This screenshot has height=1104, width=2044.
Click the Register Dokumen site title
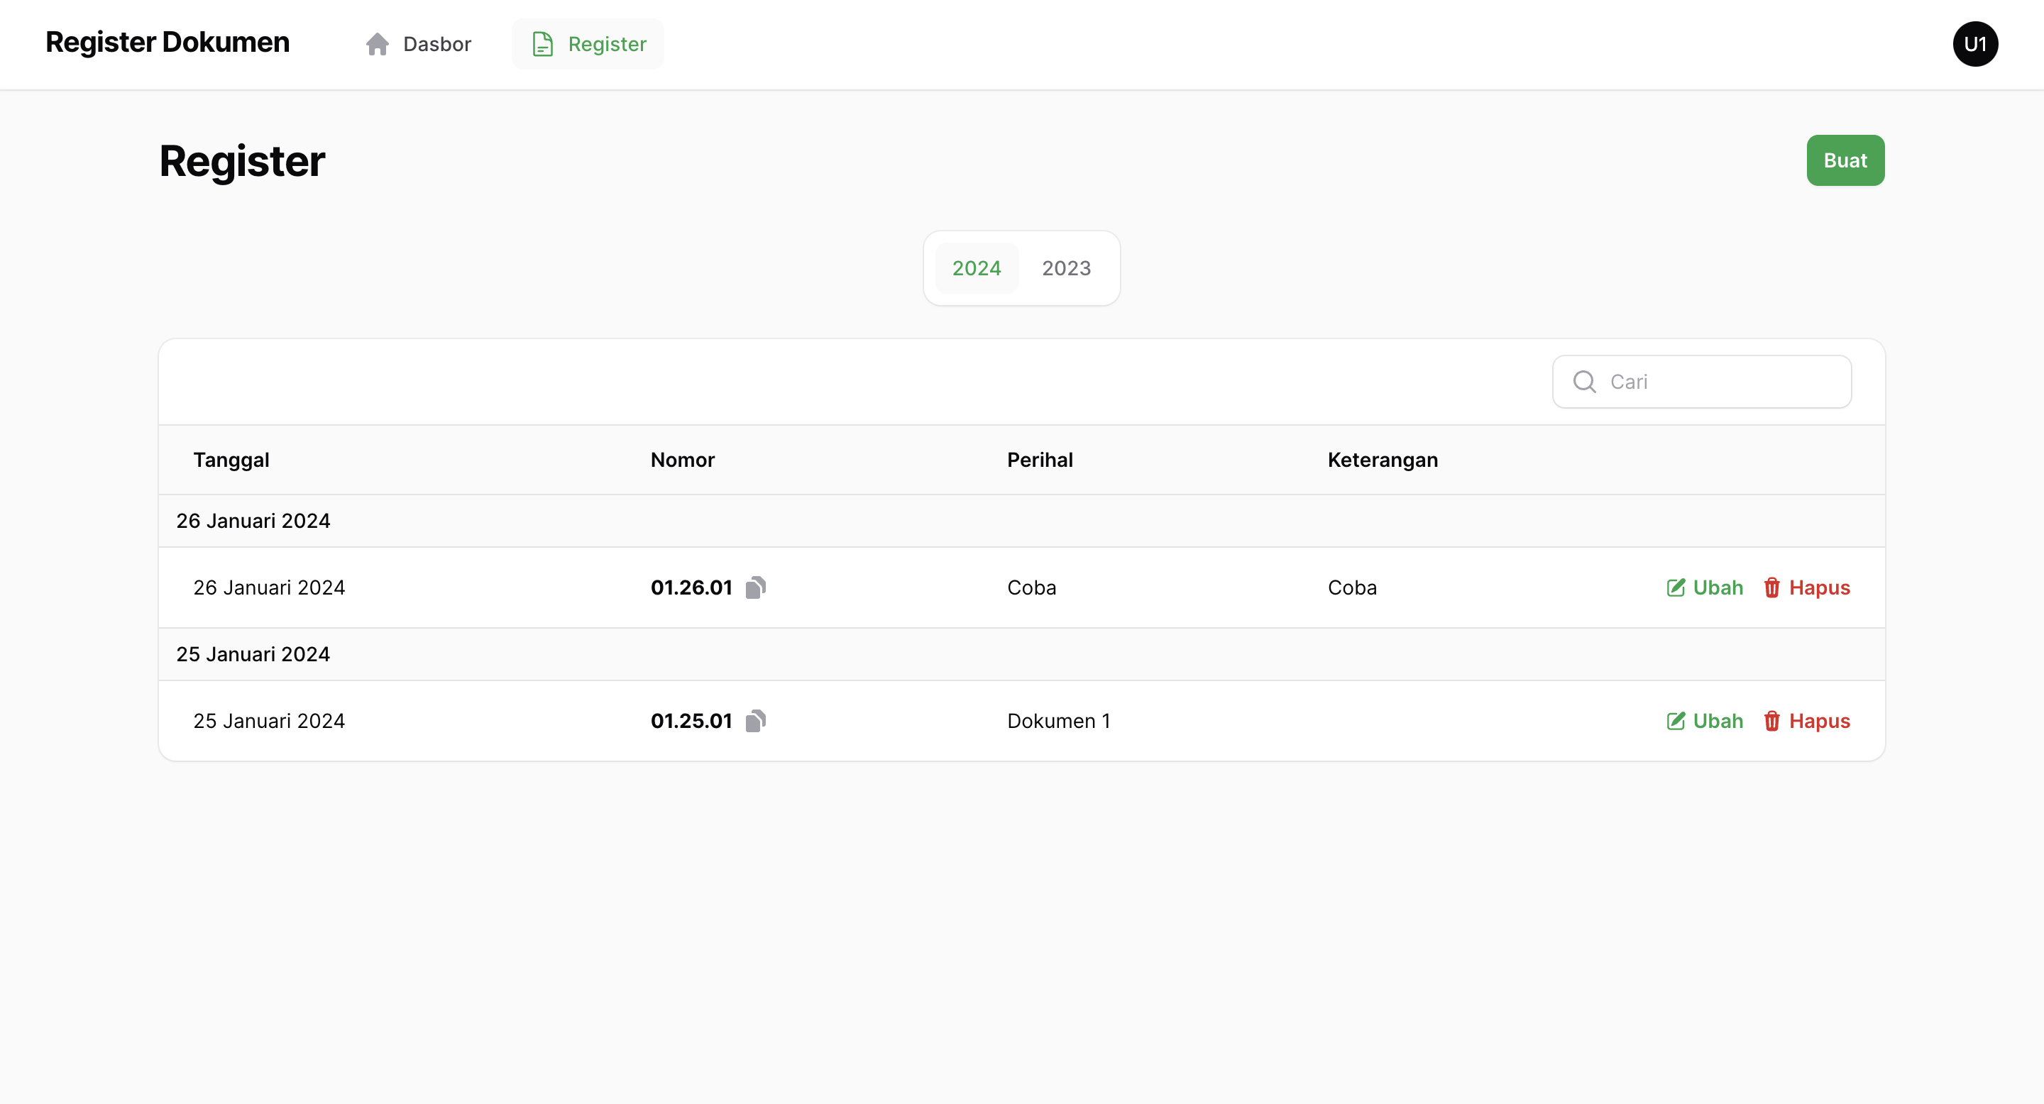click(x=167, y=43)
